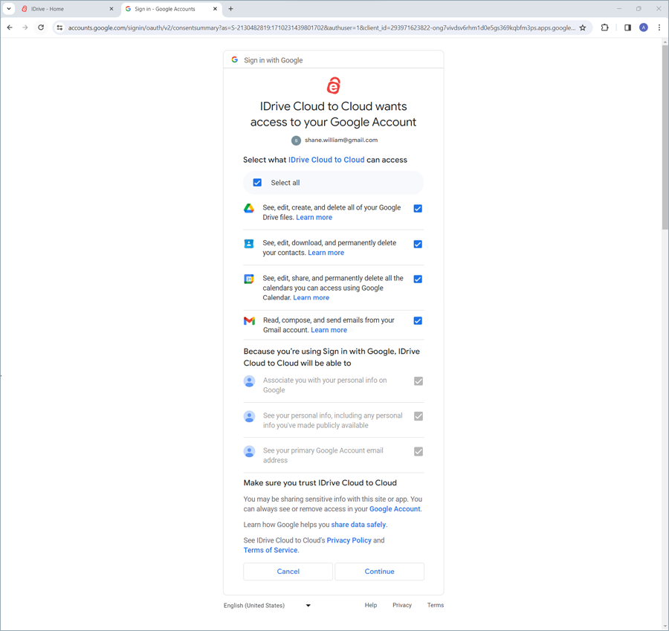
Task: Click the shane.william@gmail.com account text
Action: coord(341,140)
